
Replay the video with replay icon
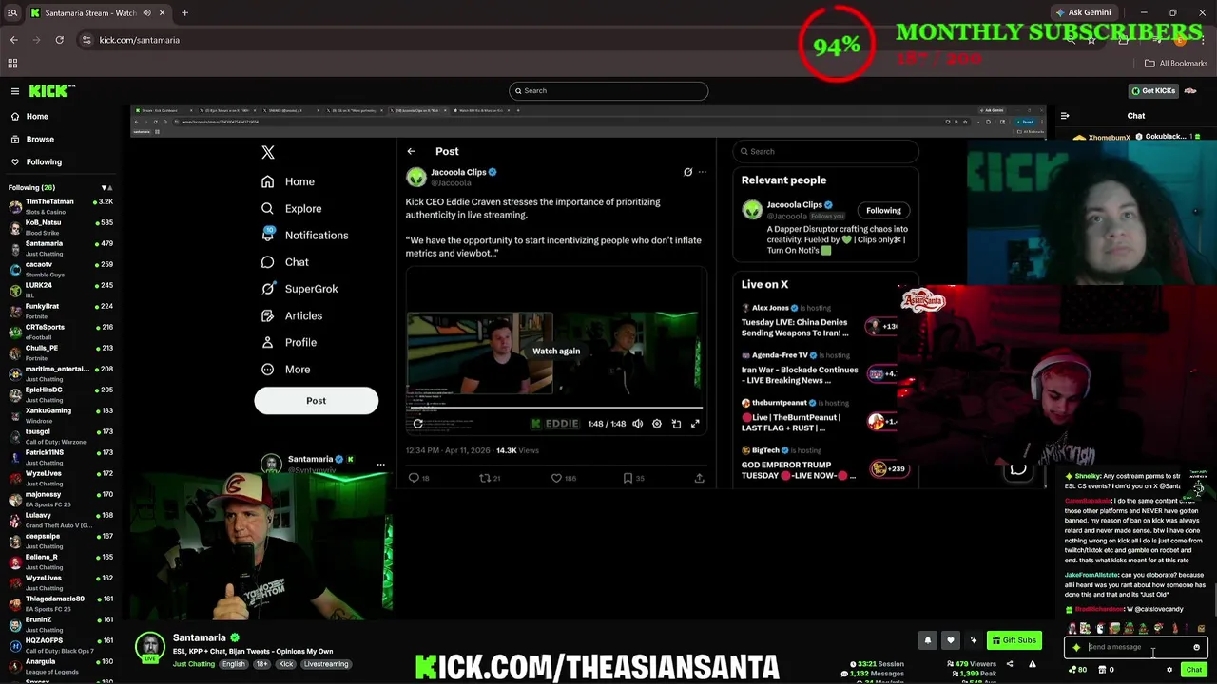pyautogui.click(x=417, y=424)
